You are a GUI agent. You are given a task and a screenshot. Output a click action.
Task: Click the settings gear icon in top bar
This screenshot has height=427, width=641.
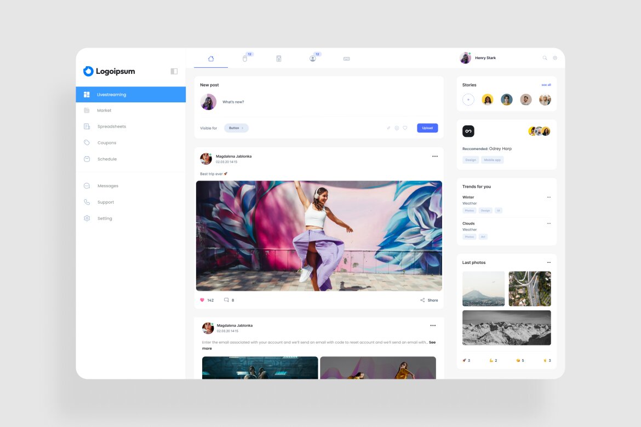point(555,57)
